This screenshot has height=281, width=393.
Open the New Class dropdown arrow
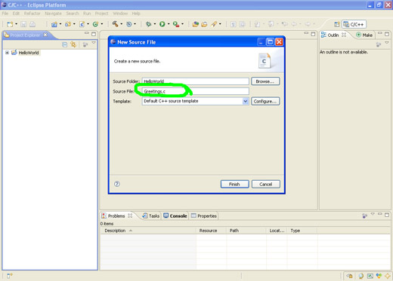point(102,24)
